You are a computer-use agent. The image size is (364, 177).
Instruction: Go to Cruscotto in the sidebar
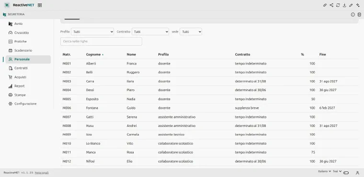[28, 32]
